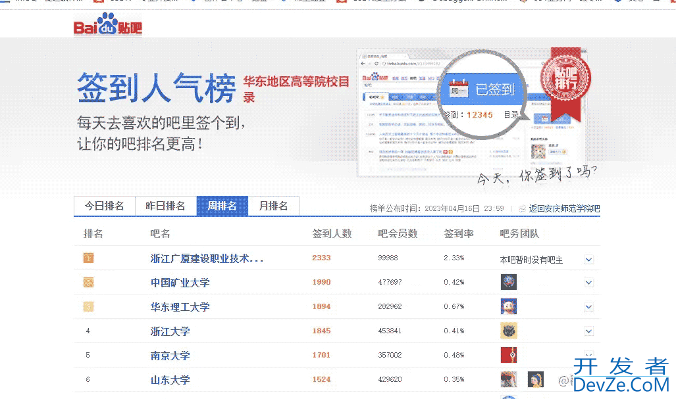
Task: Select the 周排名 tab
Action: pyautogui.click(x=222, y=206)
